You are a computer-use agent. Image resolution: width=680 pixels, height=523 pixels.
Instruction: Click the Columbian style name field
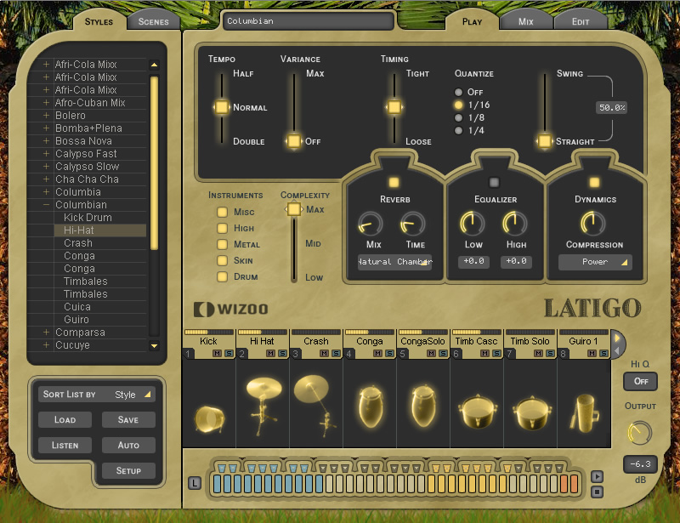pos(309,20)
